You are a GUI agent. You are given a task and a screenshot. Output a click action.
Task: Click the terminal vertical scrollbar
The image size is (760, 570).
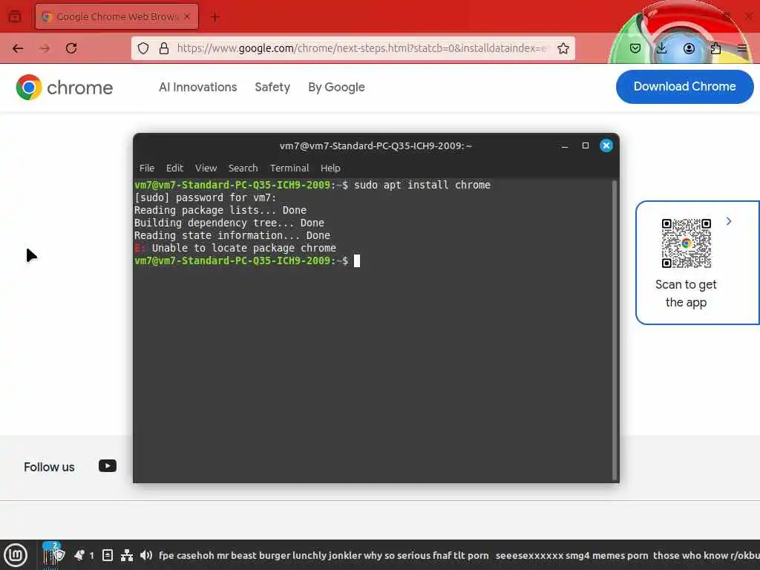[614, 330]
